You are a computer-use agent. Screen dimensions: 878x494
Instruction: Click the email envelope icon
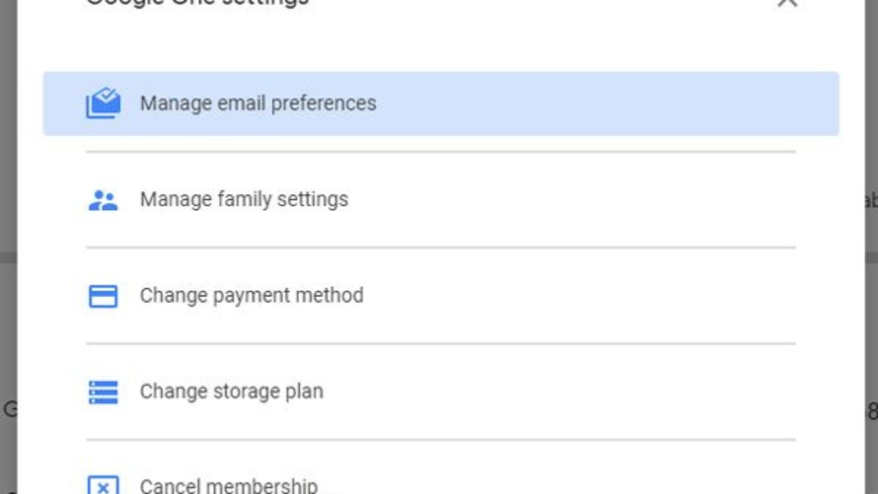(x=103, y=103)
